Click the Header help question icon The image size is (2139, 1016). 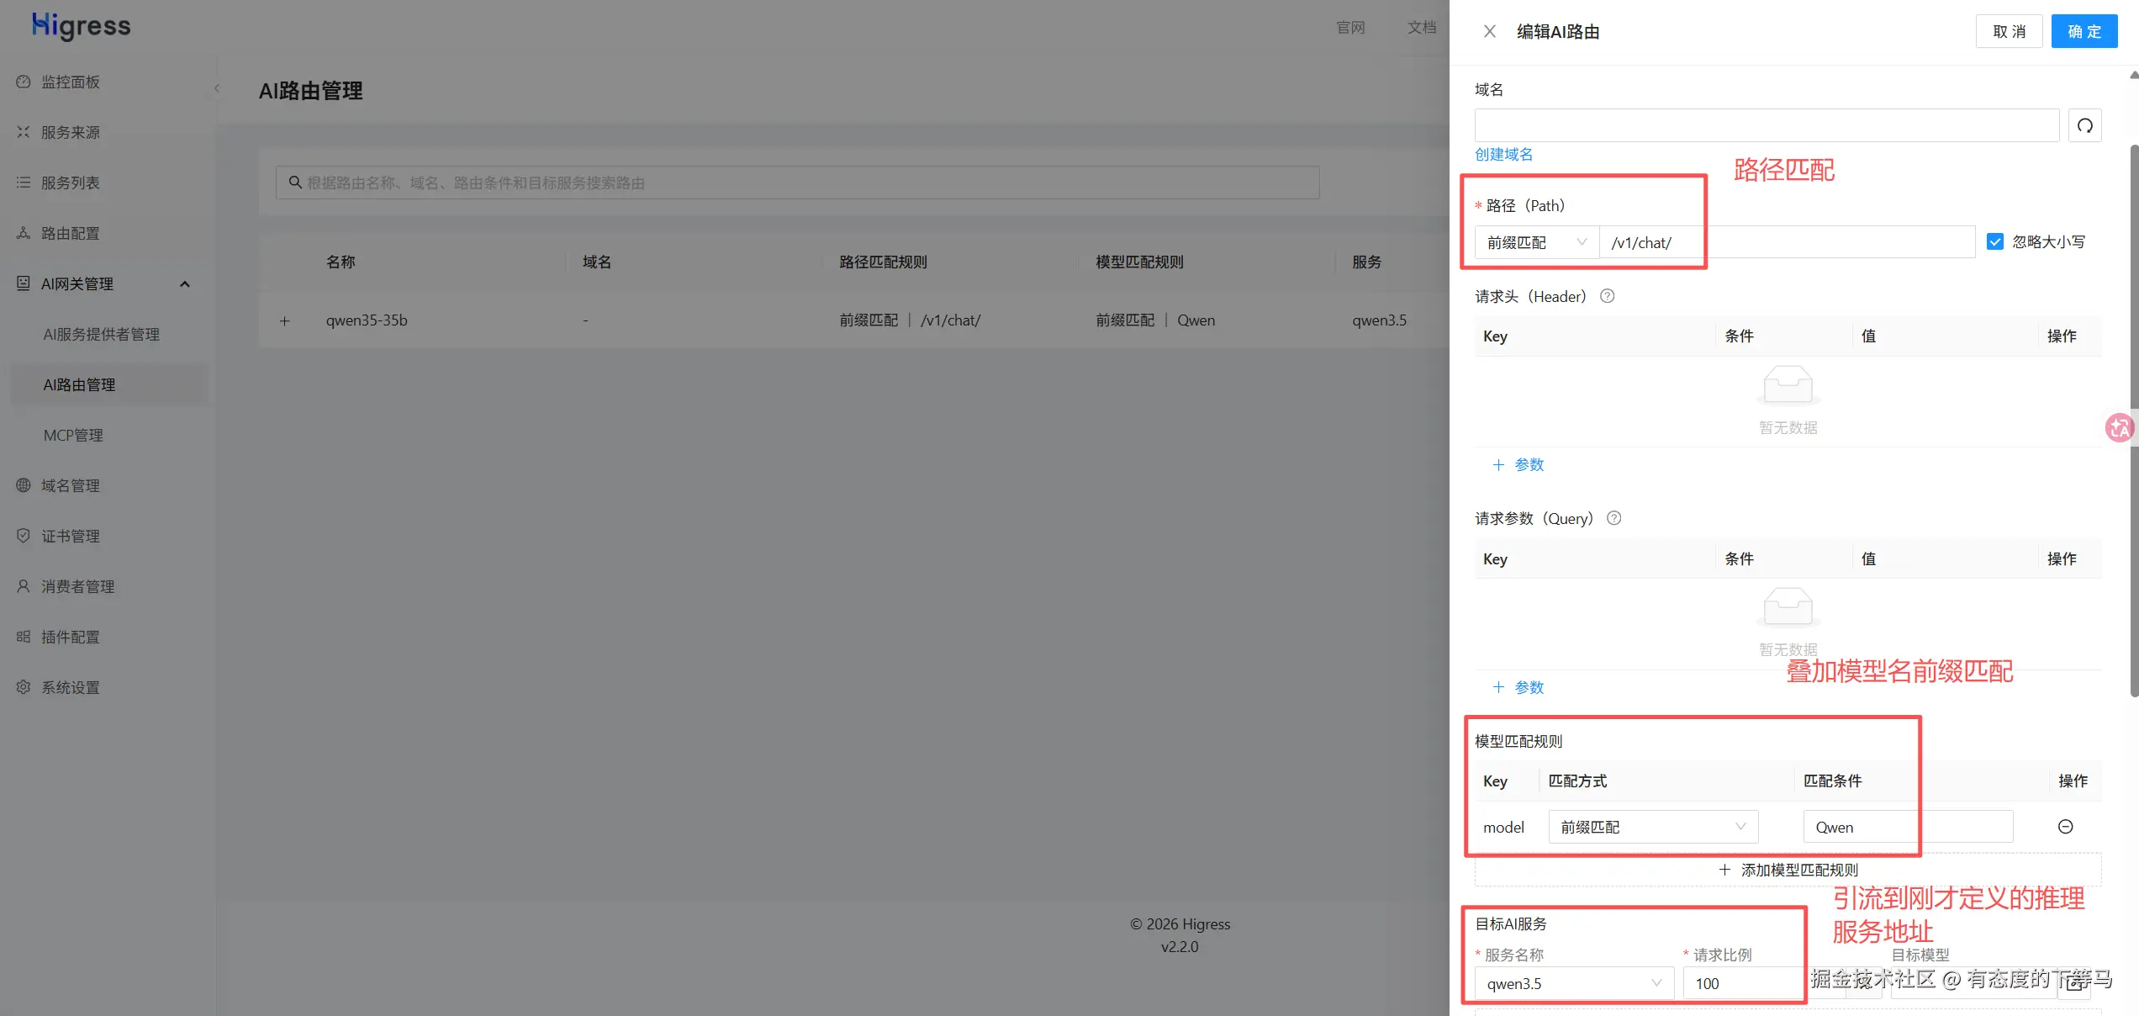point(1607,296)
